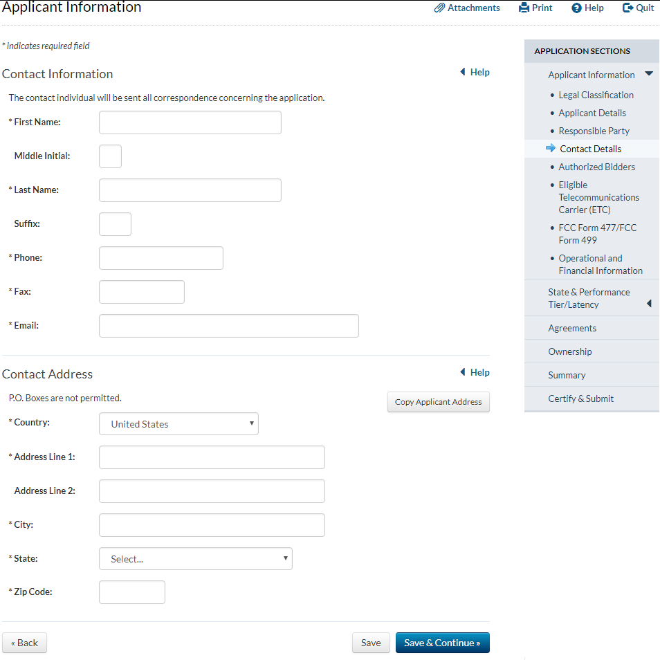
Task: Click the Print icon in the header
Action: [524, 8]
